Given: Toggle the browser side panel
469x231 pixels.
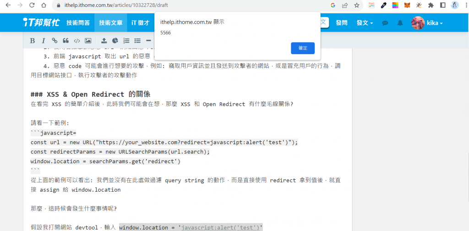Looking at the screenshot, I should pos(443,5).
